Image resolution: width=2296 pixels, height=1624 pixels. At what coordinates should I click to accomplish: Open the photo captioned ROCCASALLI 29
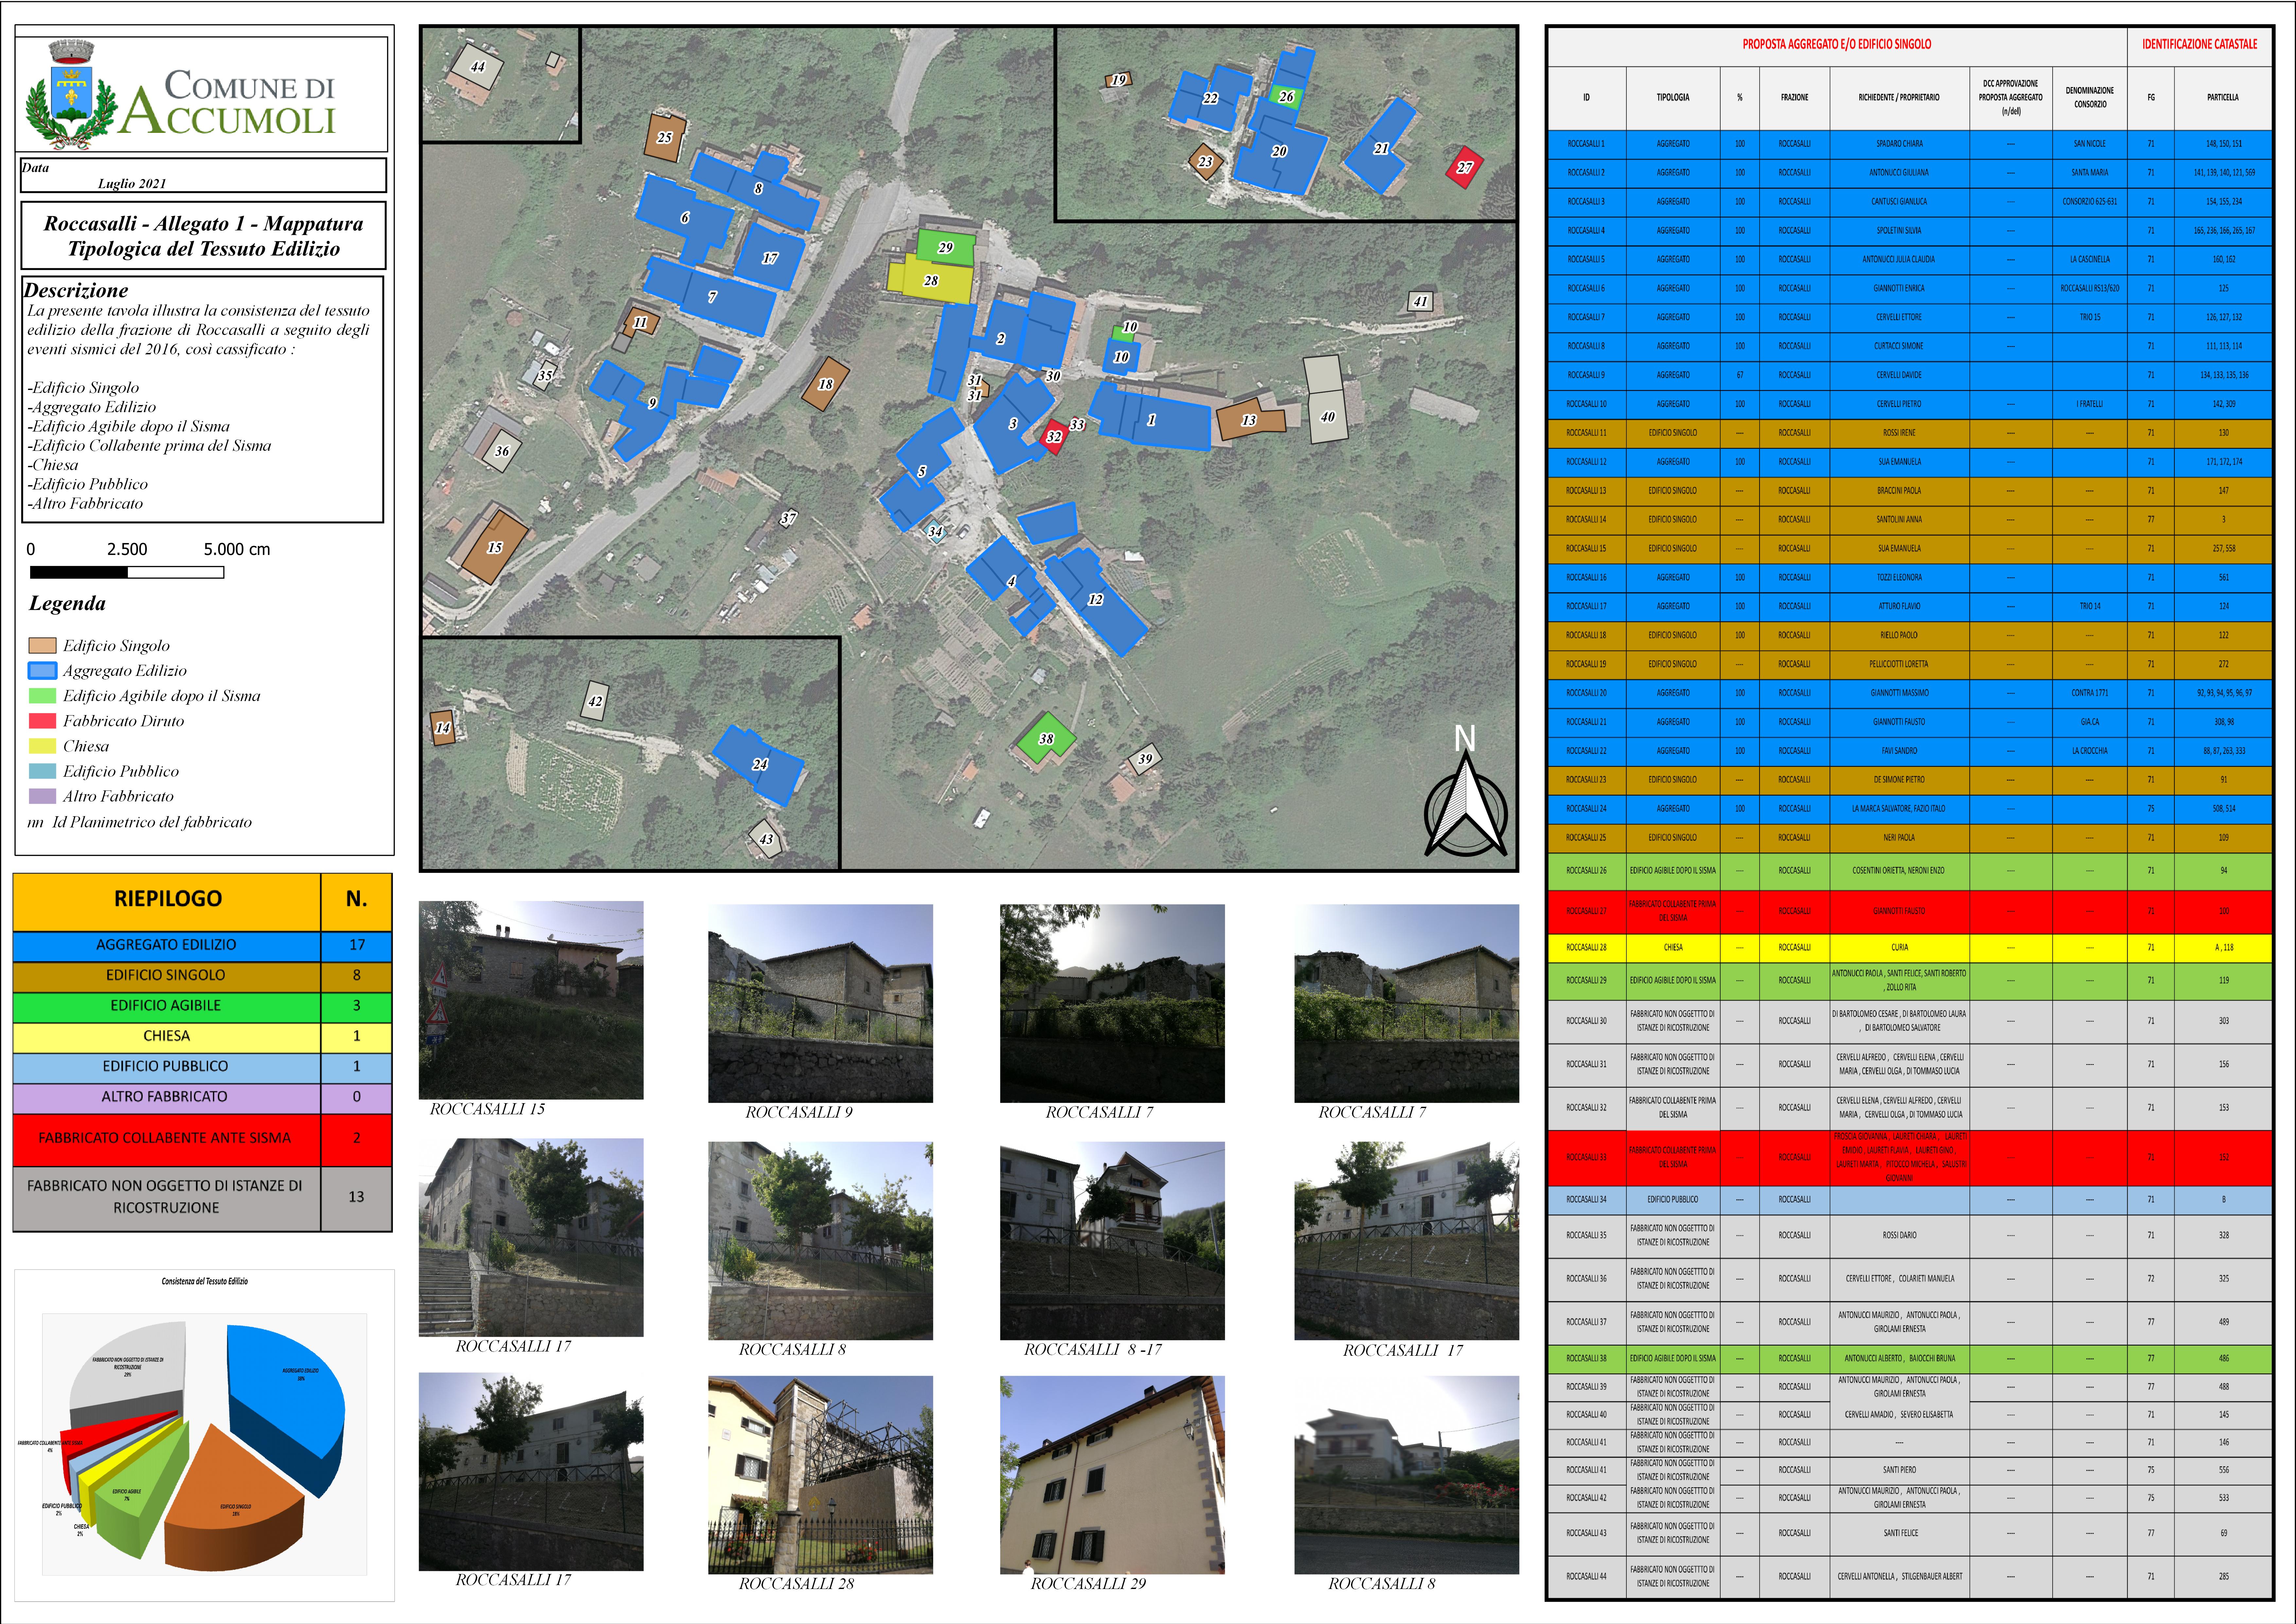pos(1112,1475)
